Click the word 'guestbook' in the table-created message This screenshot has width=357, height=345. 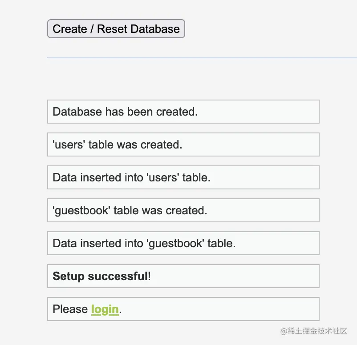point(81,210)
